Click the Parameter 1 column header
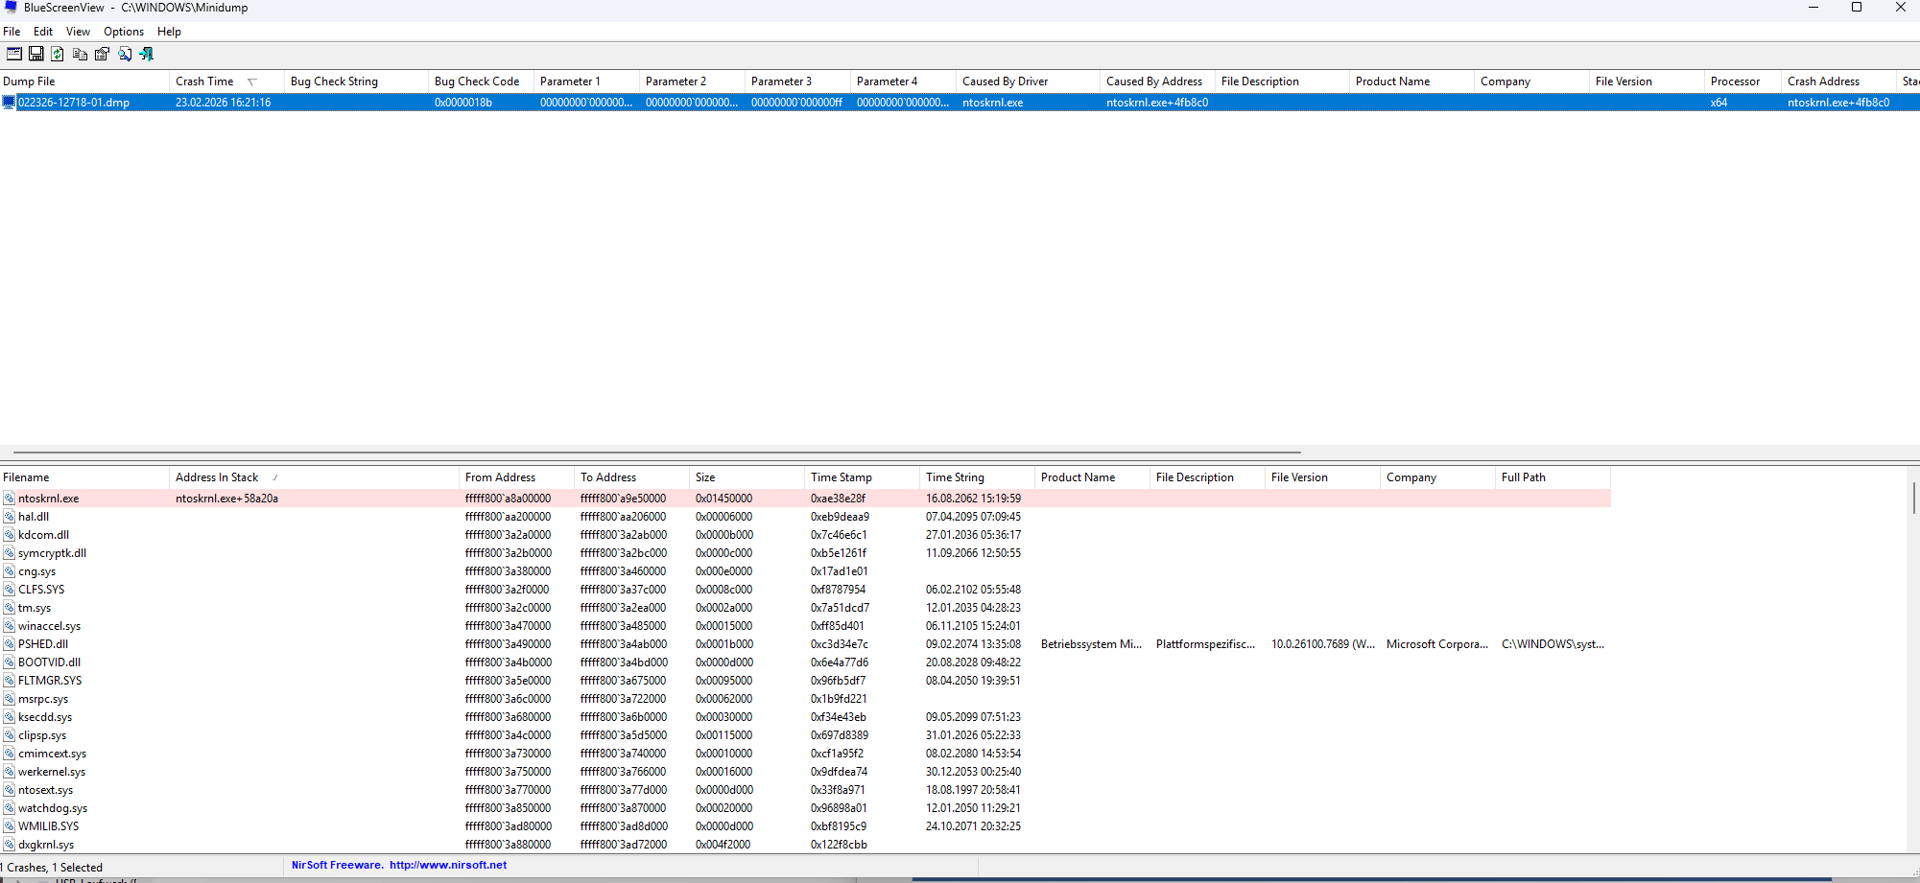Image resolution: width=1920 pixels, height=883 pixels. 586,81
